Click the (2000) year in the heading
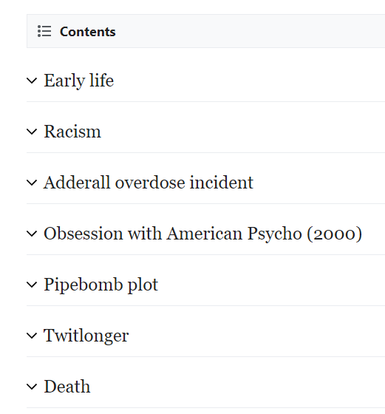The height and width of the screenshot is (414, 385). pyautogui.click(x=334, y=234)
